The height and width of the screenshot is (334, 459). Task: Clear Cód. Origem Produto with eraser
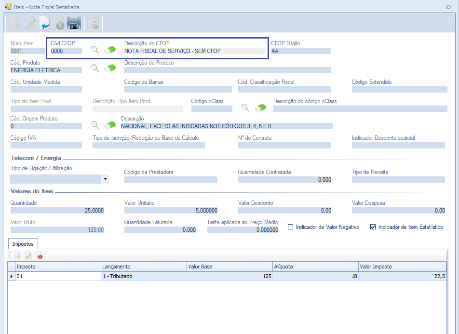tap(110, 125)
